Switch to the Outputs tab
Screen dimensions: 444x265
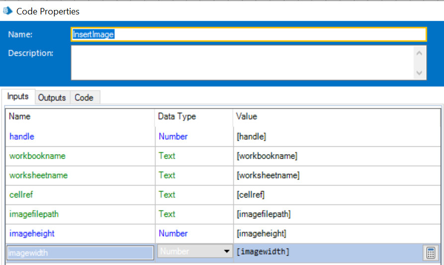(52, 97)
